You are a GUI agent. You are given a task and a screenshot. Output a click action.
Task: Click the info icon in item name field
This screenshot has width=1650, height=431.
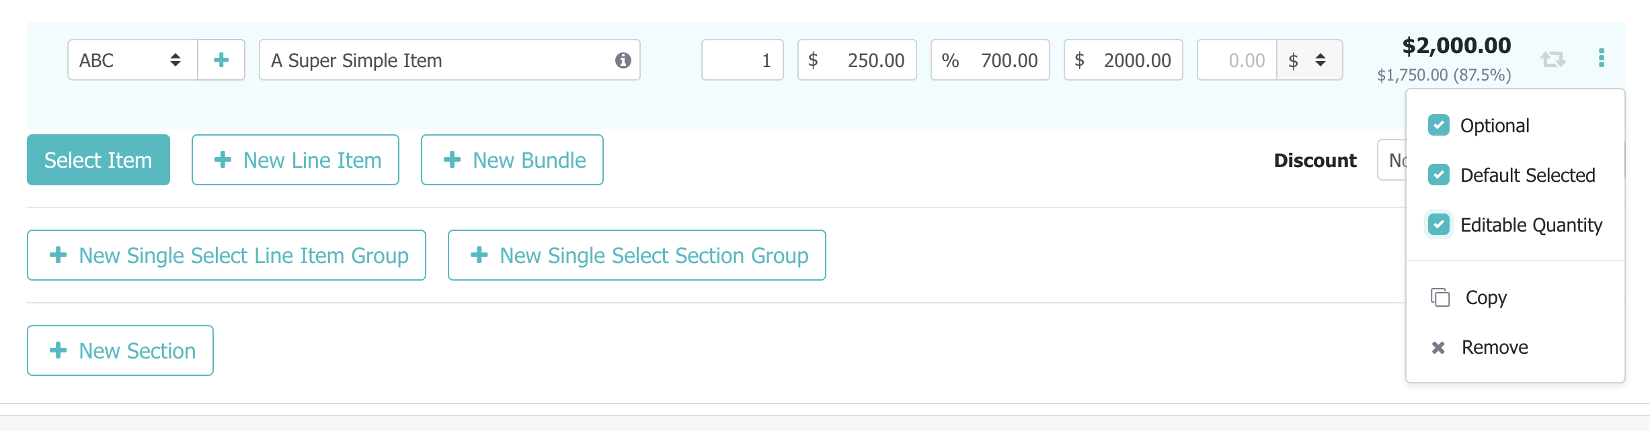coord(623,60)
